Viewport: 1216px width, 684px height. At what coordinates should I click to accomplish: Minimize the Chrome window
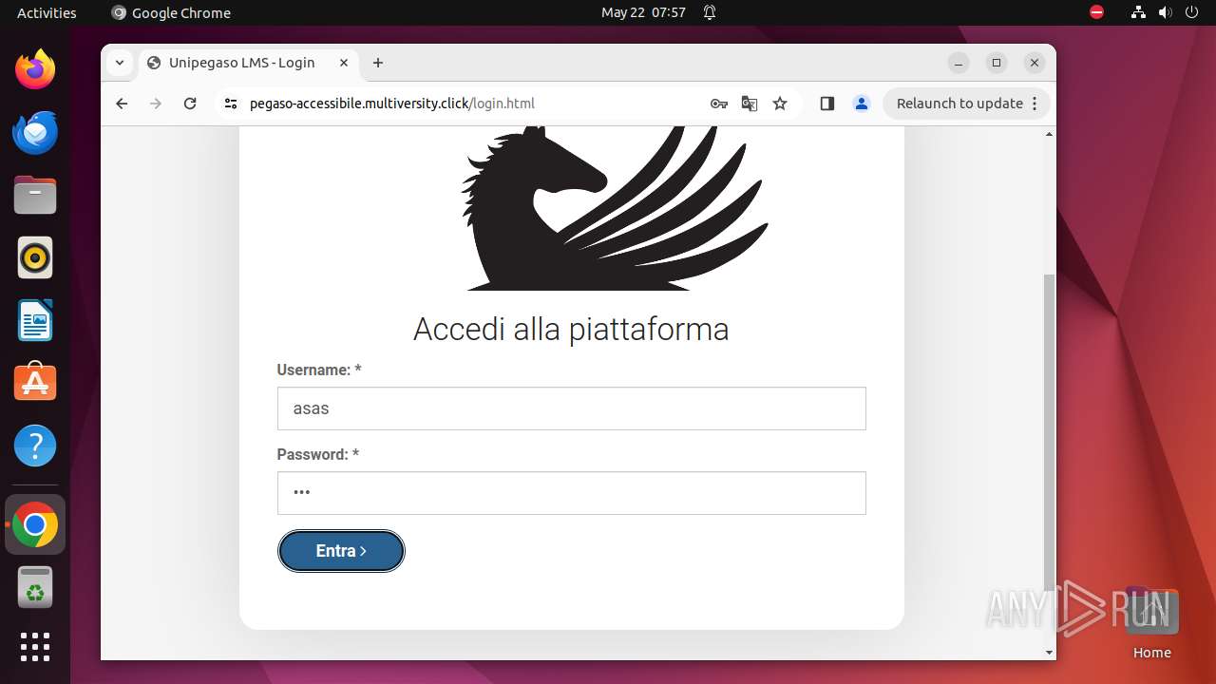coord(959,63)
